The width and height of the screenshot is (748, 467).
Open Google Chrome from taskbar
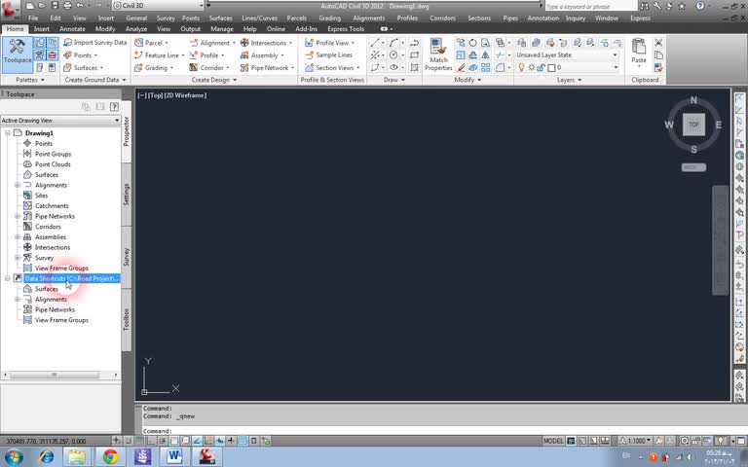click(110, 456)
